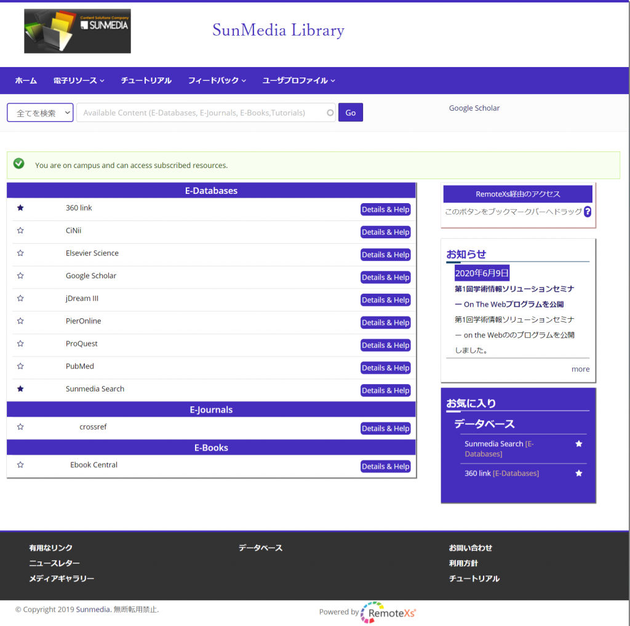Viewport: 630px width, 626px height.
Task: Add PubMed to favorites via star
Action: click(20, 366)
